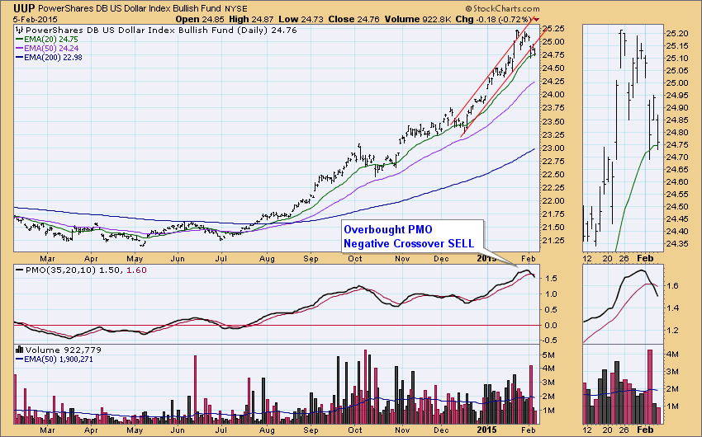Select the Low 24.73 value
This screenshot has height=437, width=702.
pyautogui.click(x=301, y=19)
